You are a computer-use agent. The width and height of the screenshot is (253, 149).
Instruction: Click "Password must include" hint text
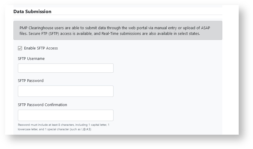point(32,125)
